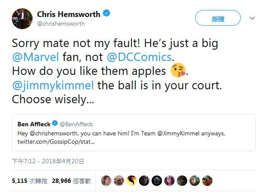
Task: Open Chris Hemsworth's profile avatar
Action: coord(22,19)
